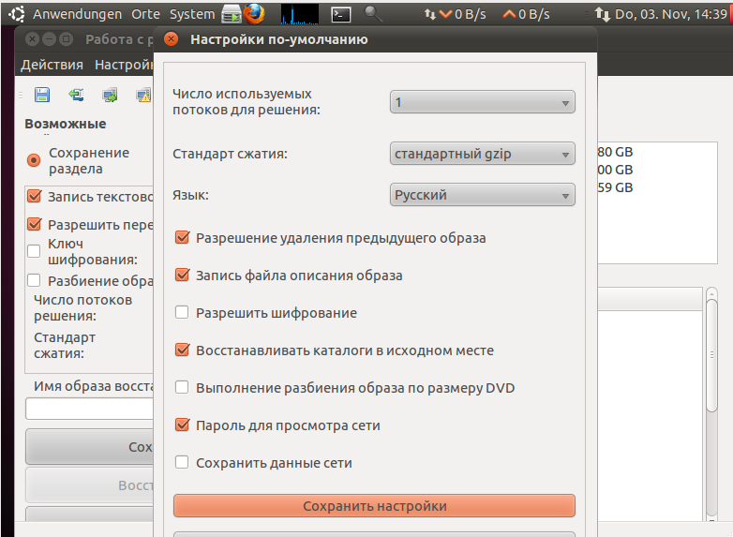
Task: Enable Разрешить шифрование checkbox
Action: (182, 312)
